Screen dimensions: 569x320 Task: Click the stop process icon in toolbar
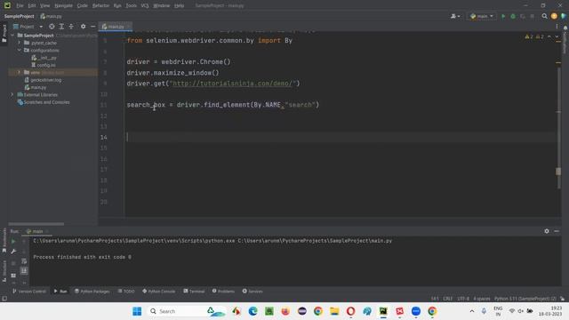tap(532, 16)
